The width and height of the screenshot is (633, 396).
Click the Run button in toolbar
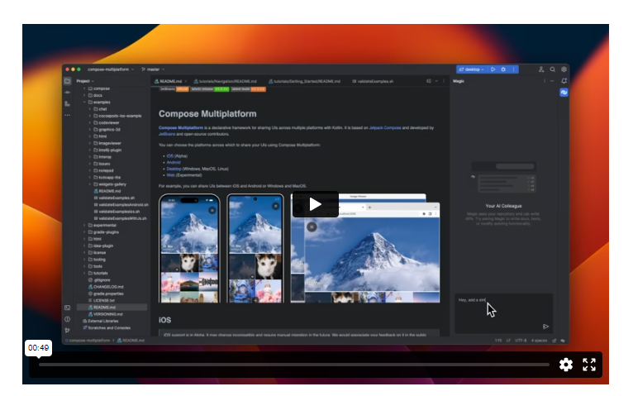(x=493, y=69)
